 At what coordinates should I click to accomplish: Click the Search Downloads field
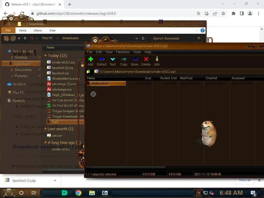[175, 38]
